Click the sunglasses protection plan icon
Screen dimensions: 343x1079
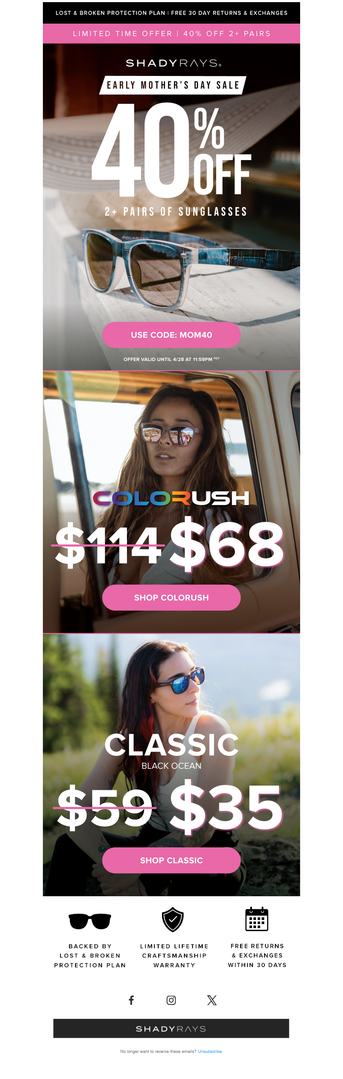90,921
